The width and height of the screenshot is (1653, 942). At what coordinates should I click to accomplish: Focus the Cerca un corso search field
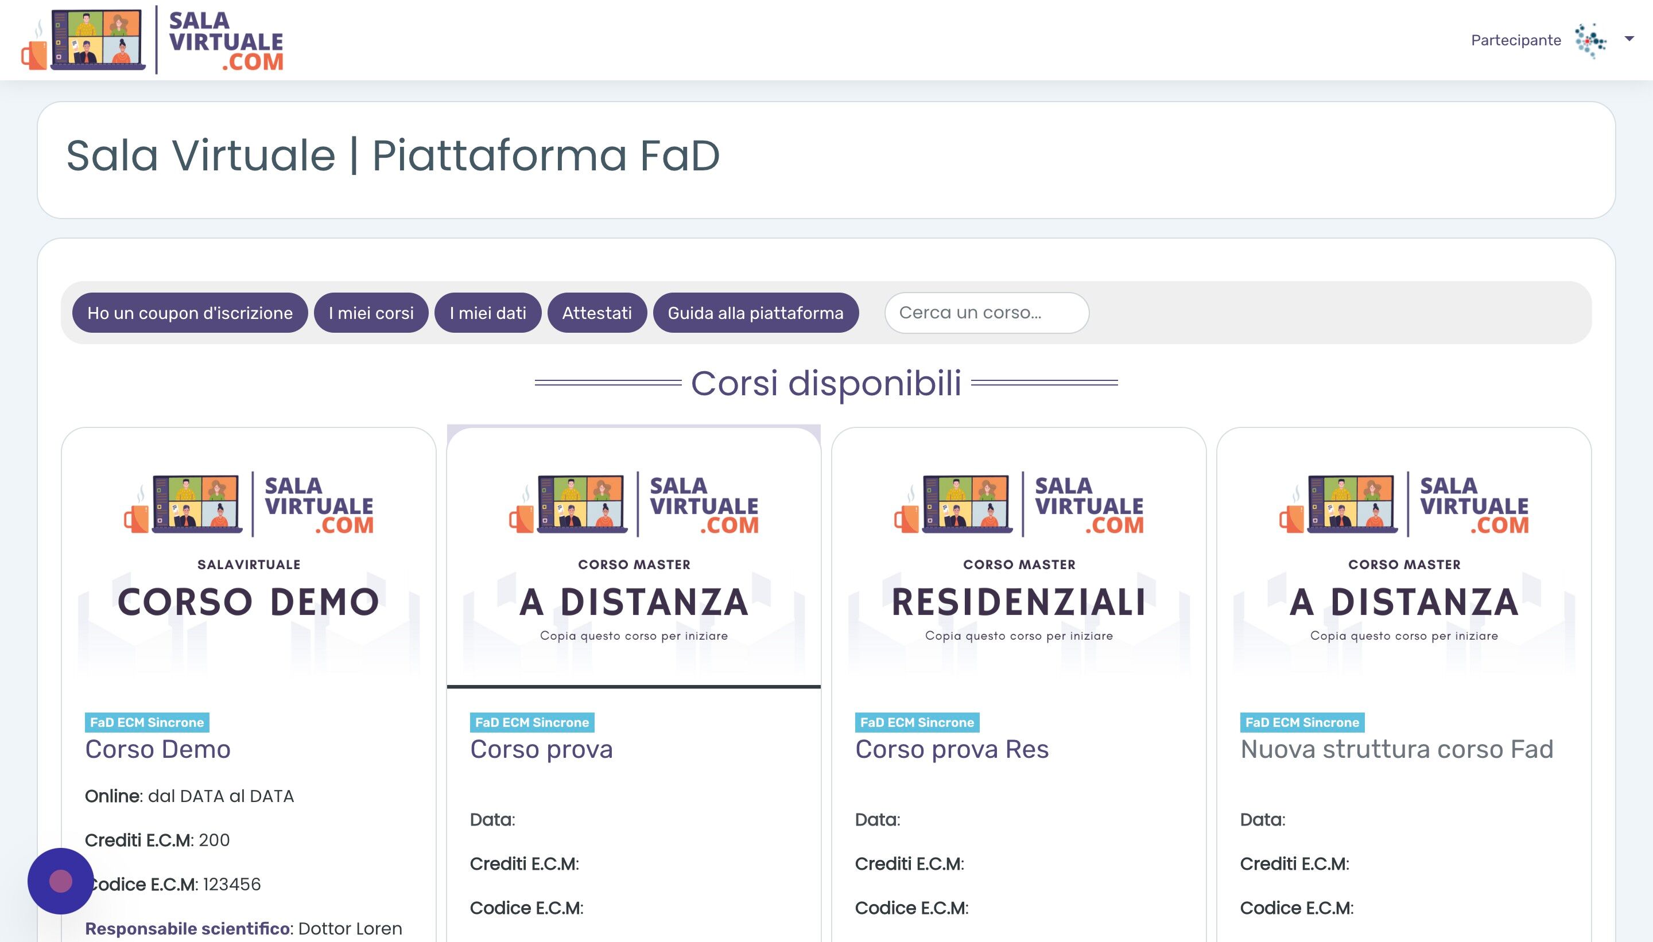[987, 313]
